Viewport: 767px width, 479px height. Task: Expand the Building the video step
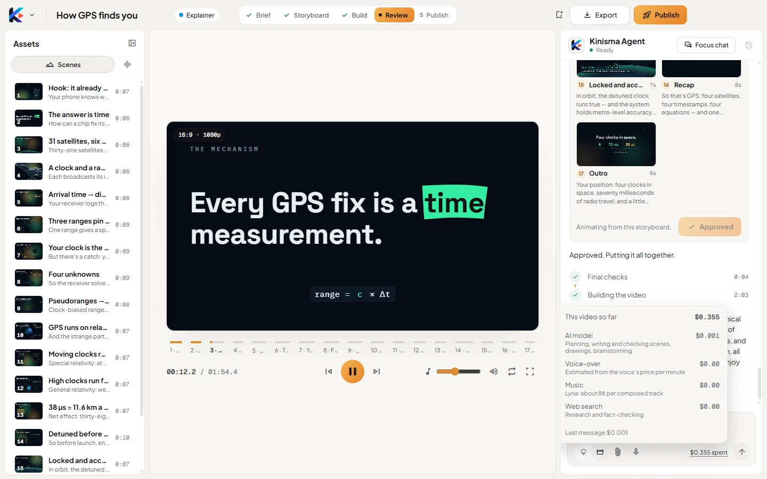tap(659, 295)
